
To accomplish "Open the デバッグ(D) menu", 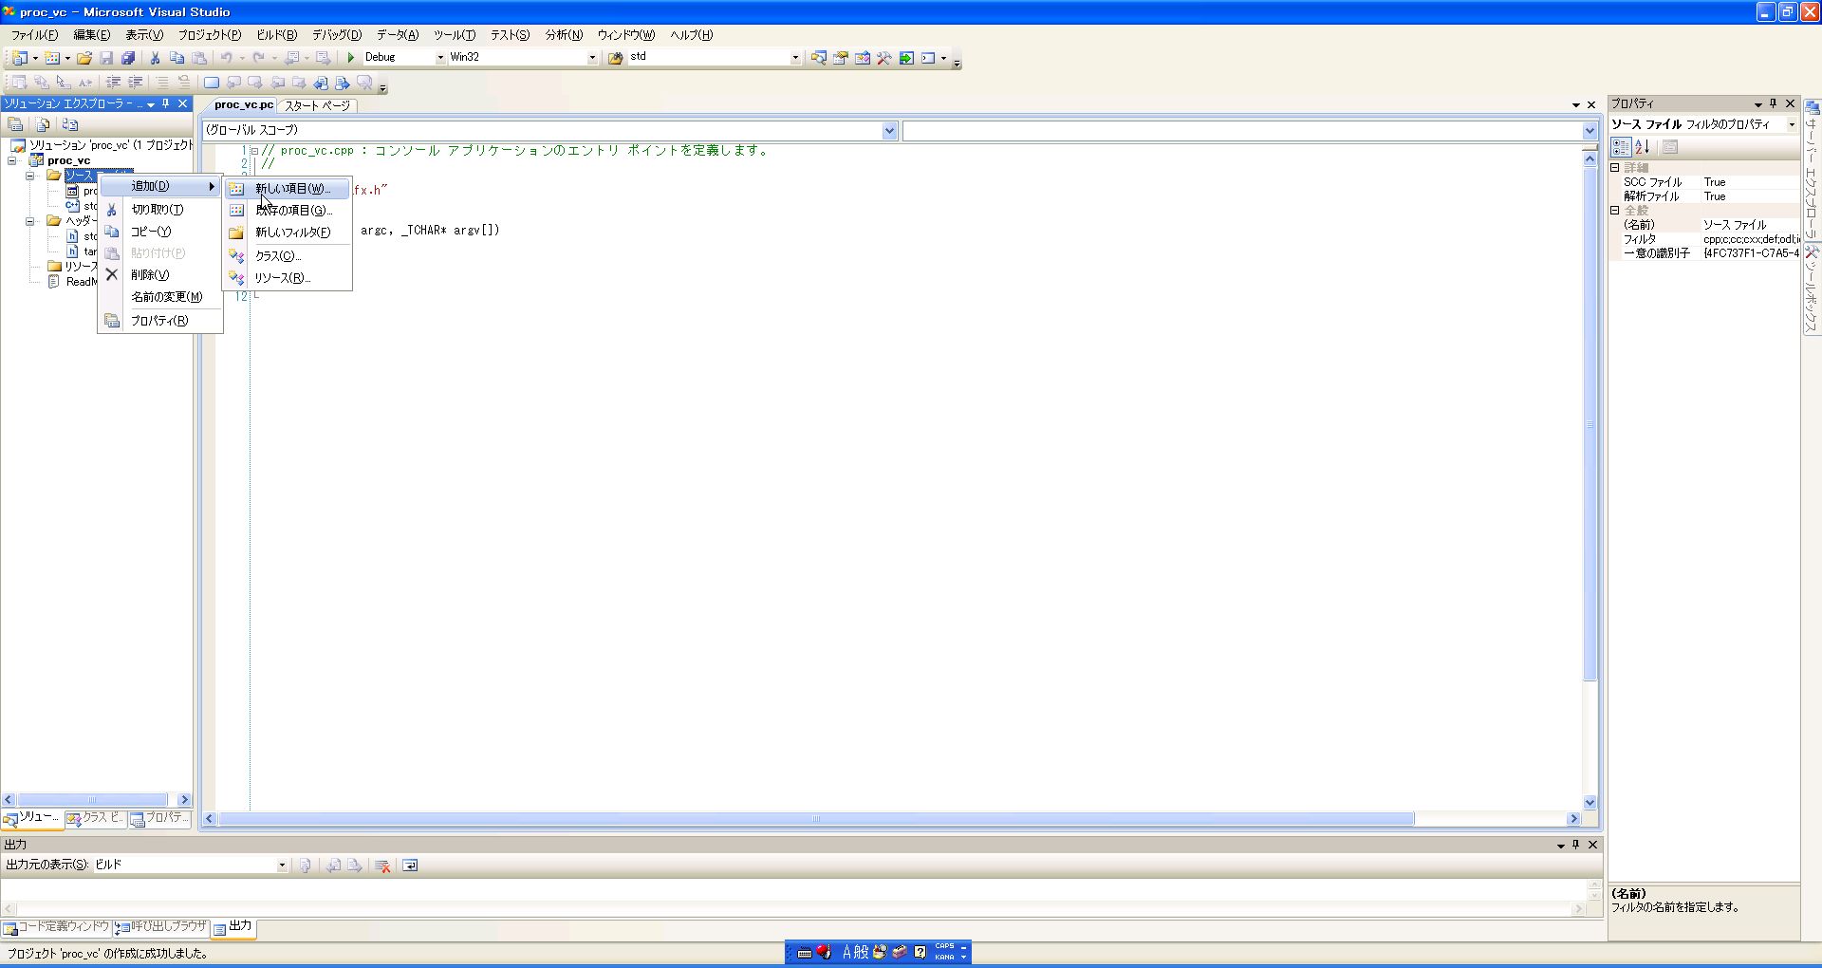I will point(337,35).
